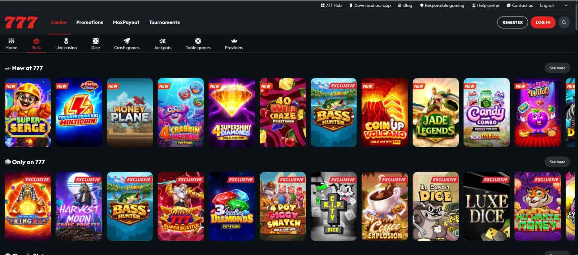This screenshot has height=255, width=578.
Task: Click the Help center person icon
Action: [474, 5]
